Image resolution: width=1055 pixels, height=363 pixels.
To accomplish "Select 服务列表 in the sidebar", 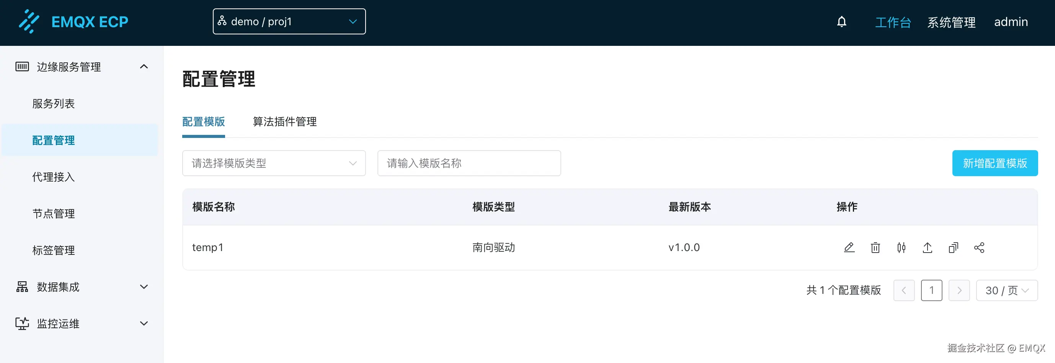I will tap(53, 104).
